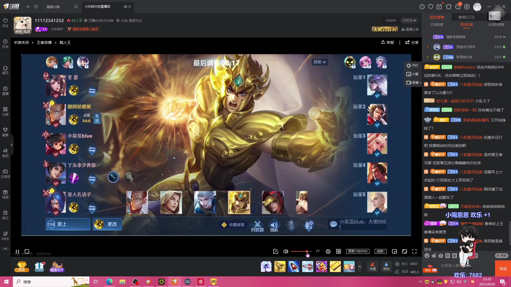Open 分类 categories in sidebar
This screenshot has width=511, height=287.
(5, 111)
